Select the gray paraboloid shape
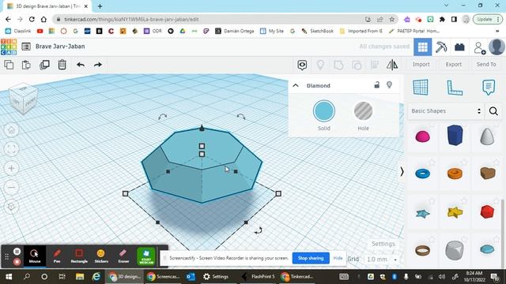Viewport: 506px width, 284px height. [487, 136]
